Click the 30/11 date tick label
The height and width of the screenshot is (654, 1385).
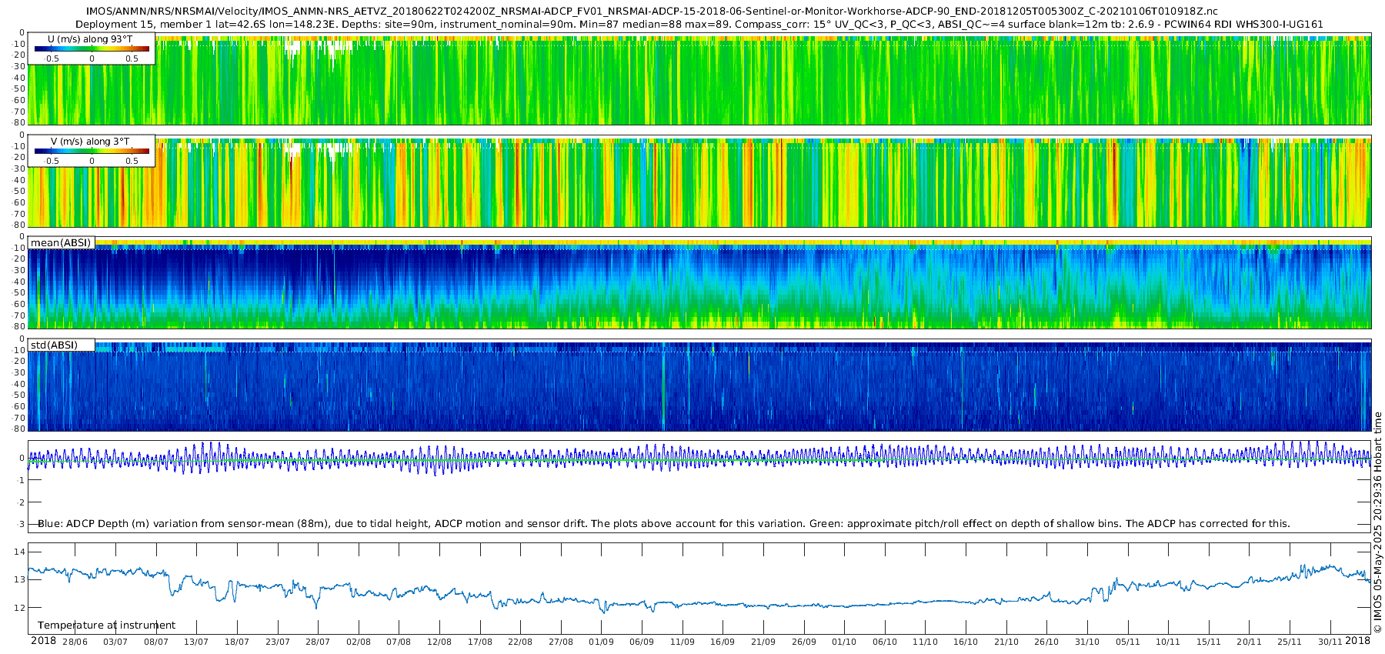tap(1330, 642)
